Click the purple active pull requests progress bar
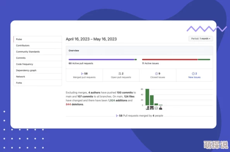Viewport: 230px width, 152px height. (101, 59)
